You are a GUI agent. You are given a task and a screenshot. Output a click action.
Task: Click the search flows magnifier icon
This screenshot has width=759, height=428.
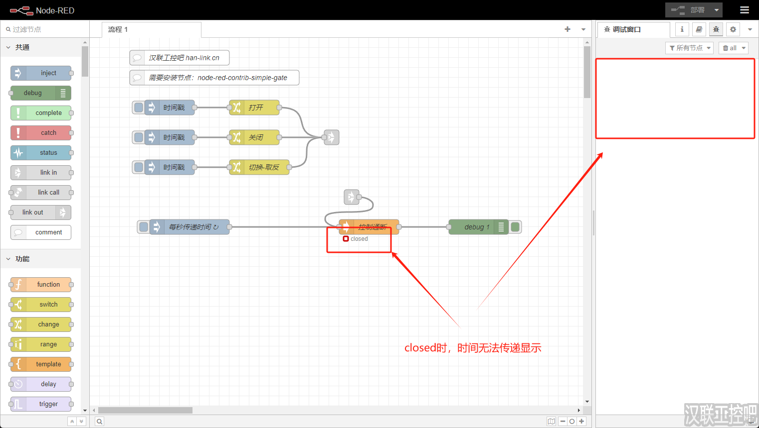click(100, 422)
